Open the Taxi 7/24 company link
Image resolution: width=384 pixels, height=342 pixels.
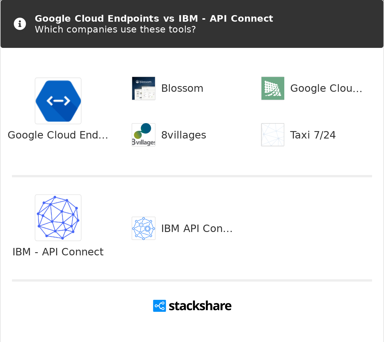(x=313, y=135)
